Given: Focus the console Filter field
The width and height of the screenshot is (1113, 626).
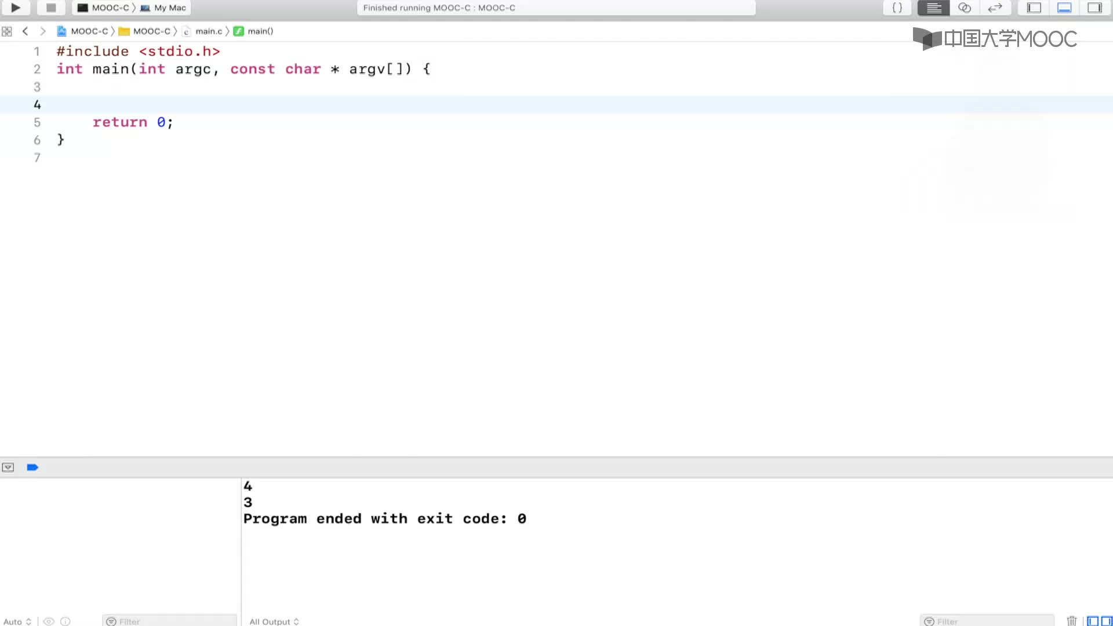Looking at the screenshot, I should coord(987,621).
